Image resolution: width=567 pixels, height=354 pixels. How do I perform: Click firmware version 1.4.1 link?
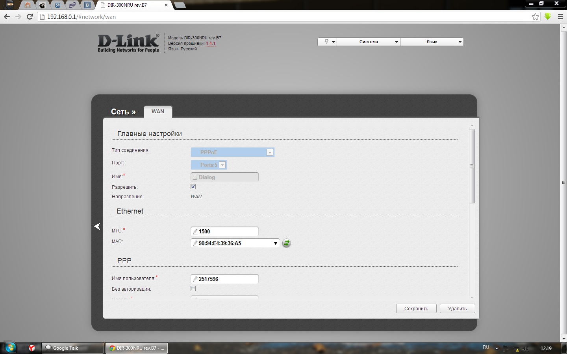point(211,44)
